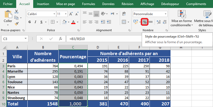The width and height of the screenshot is (213, 107).
Task: Cut selection with the scissors icon
Action: pyautogui.click(x=16, y=12)
